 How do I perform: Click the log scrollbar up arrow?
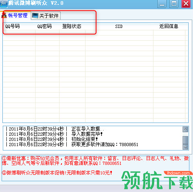coord(185,129)
